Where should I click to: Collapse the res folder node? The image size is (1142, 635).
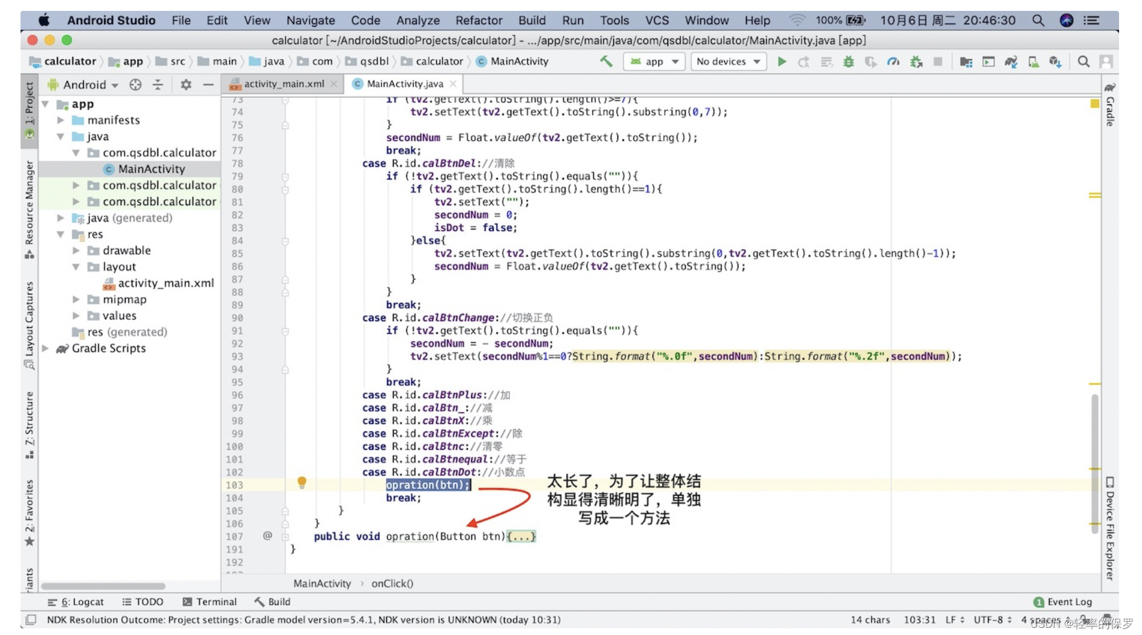coord(60,234)
